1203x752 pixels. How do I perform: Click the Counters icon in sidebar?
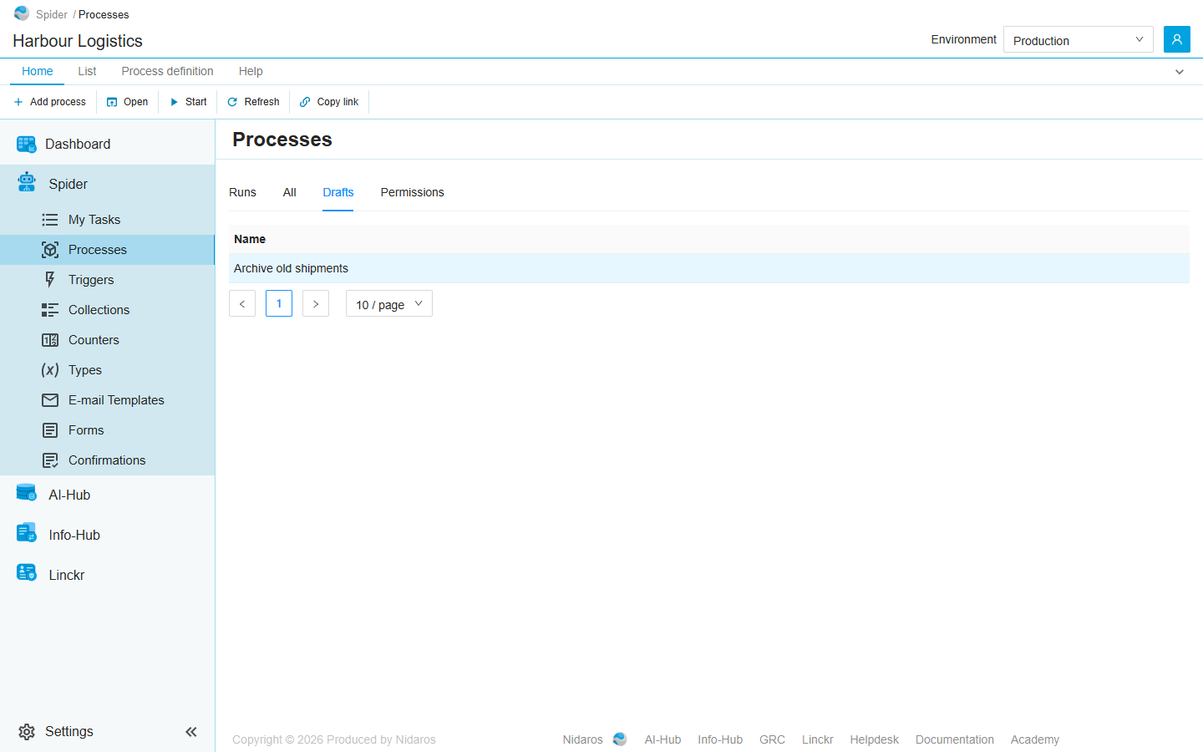point(50,340)
